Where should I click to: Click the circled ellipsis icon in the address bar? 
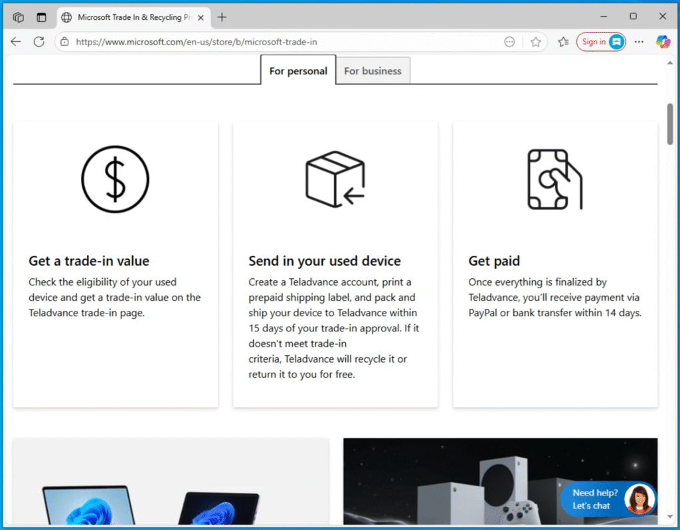509,41
